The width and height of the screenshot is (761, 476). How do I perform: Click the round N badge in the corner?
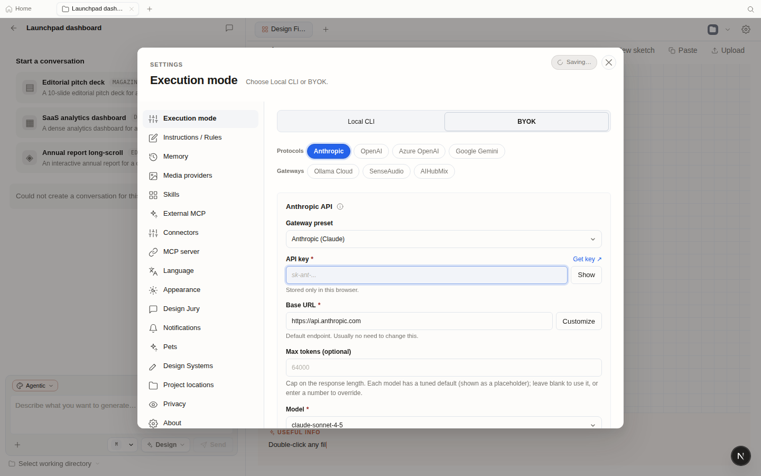click(x=741, y=456)
